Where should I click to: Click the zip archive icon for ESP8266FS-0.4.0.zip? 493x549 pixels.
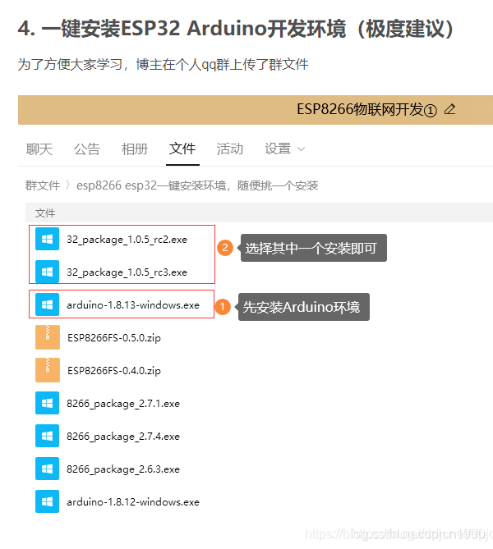click(48, 370)
